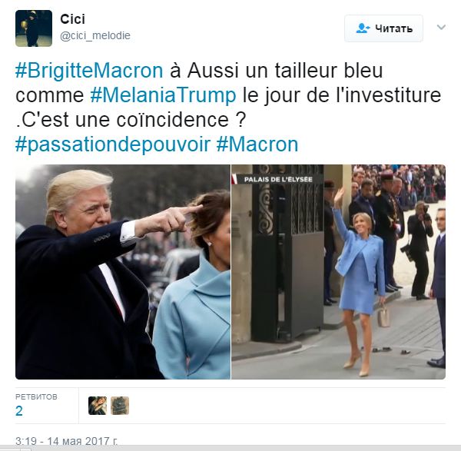
Task: Click the РЕТВИТОВ label
Action: point(36,397)
